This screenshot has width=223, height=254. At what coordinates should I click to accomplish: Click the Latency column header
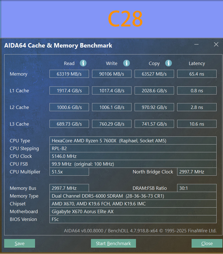pyautogui.click(x=197, y=63)
